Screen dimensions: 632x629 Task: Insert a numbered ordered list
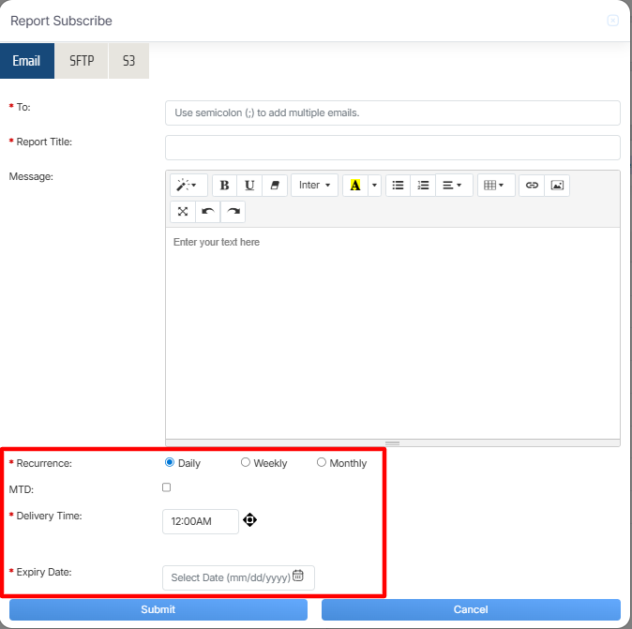pyautogui.click(x=423, y=186)
